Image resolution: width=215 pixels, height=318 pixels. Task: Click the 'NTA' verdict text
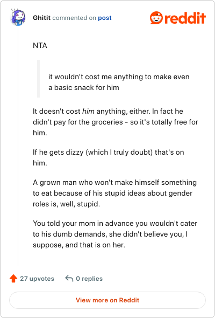tap(40, 45)
